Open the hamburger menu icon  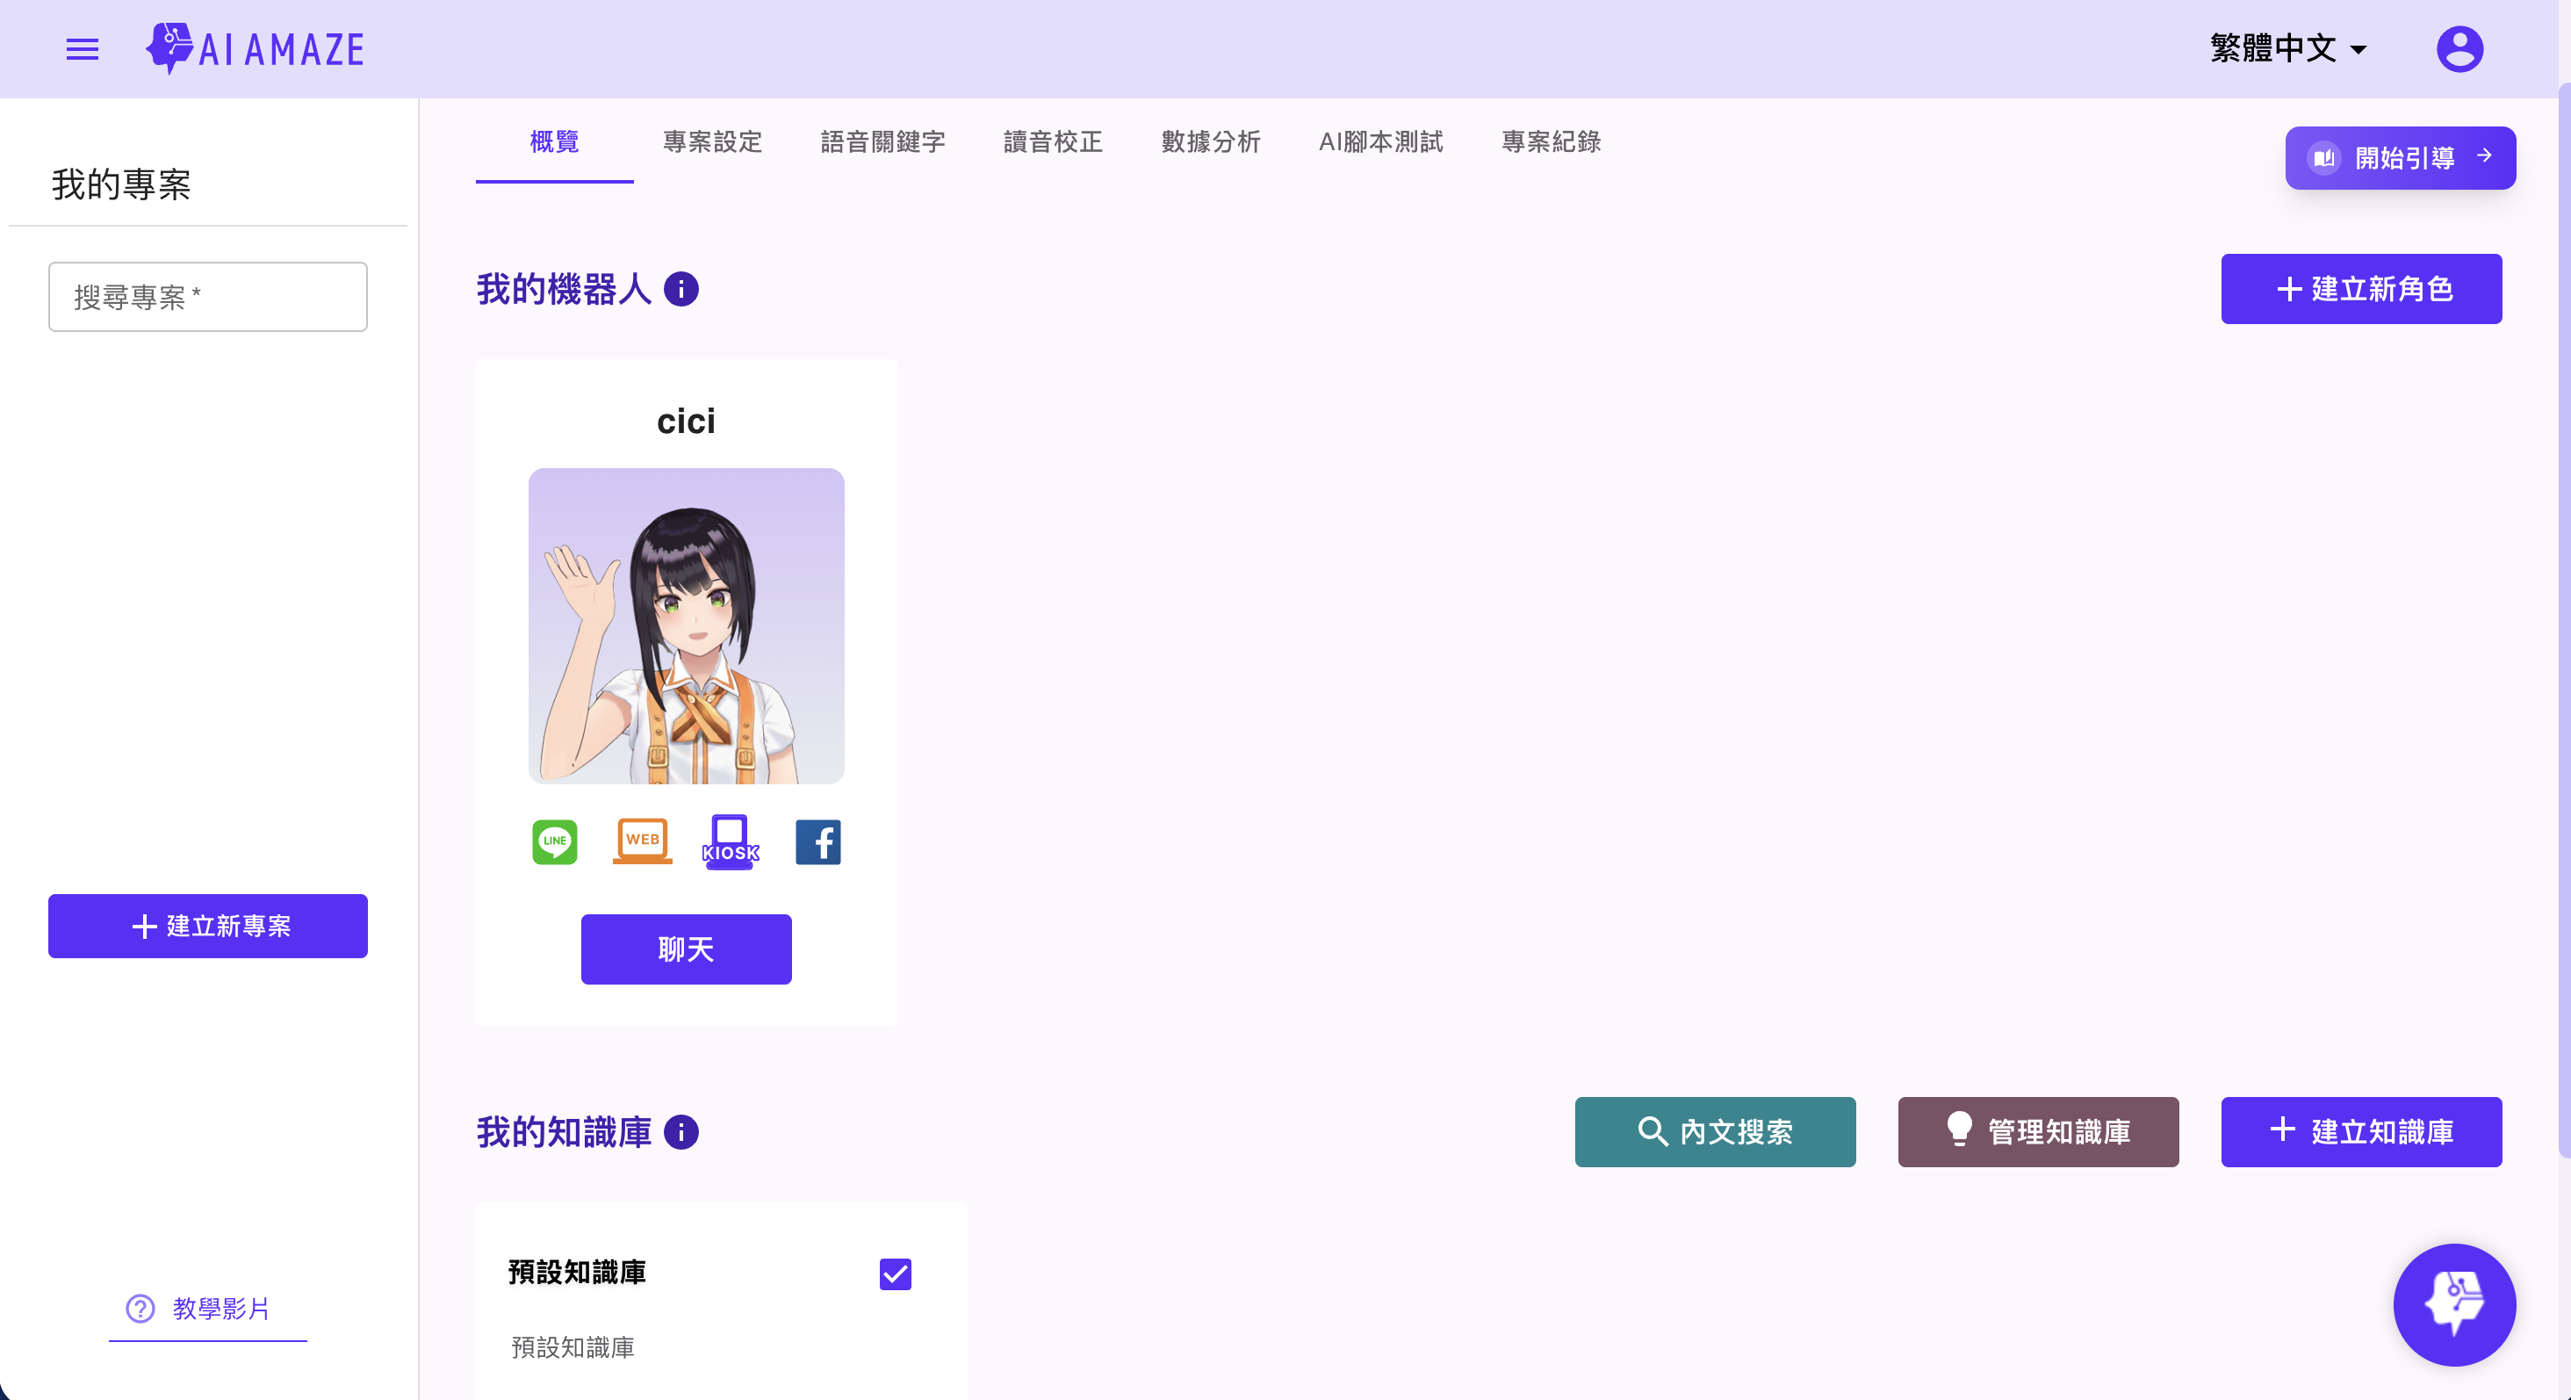pos(82,49)
